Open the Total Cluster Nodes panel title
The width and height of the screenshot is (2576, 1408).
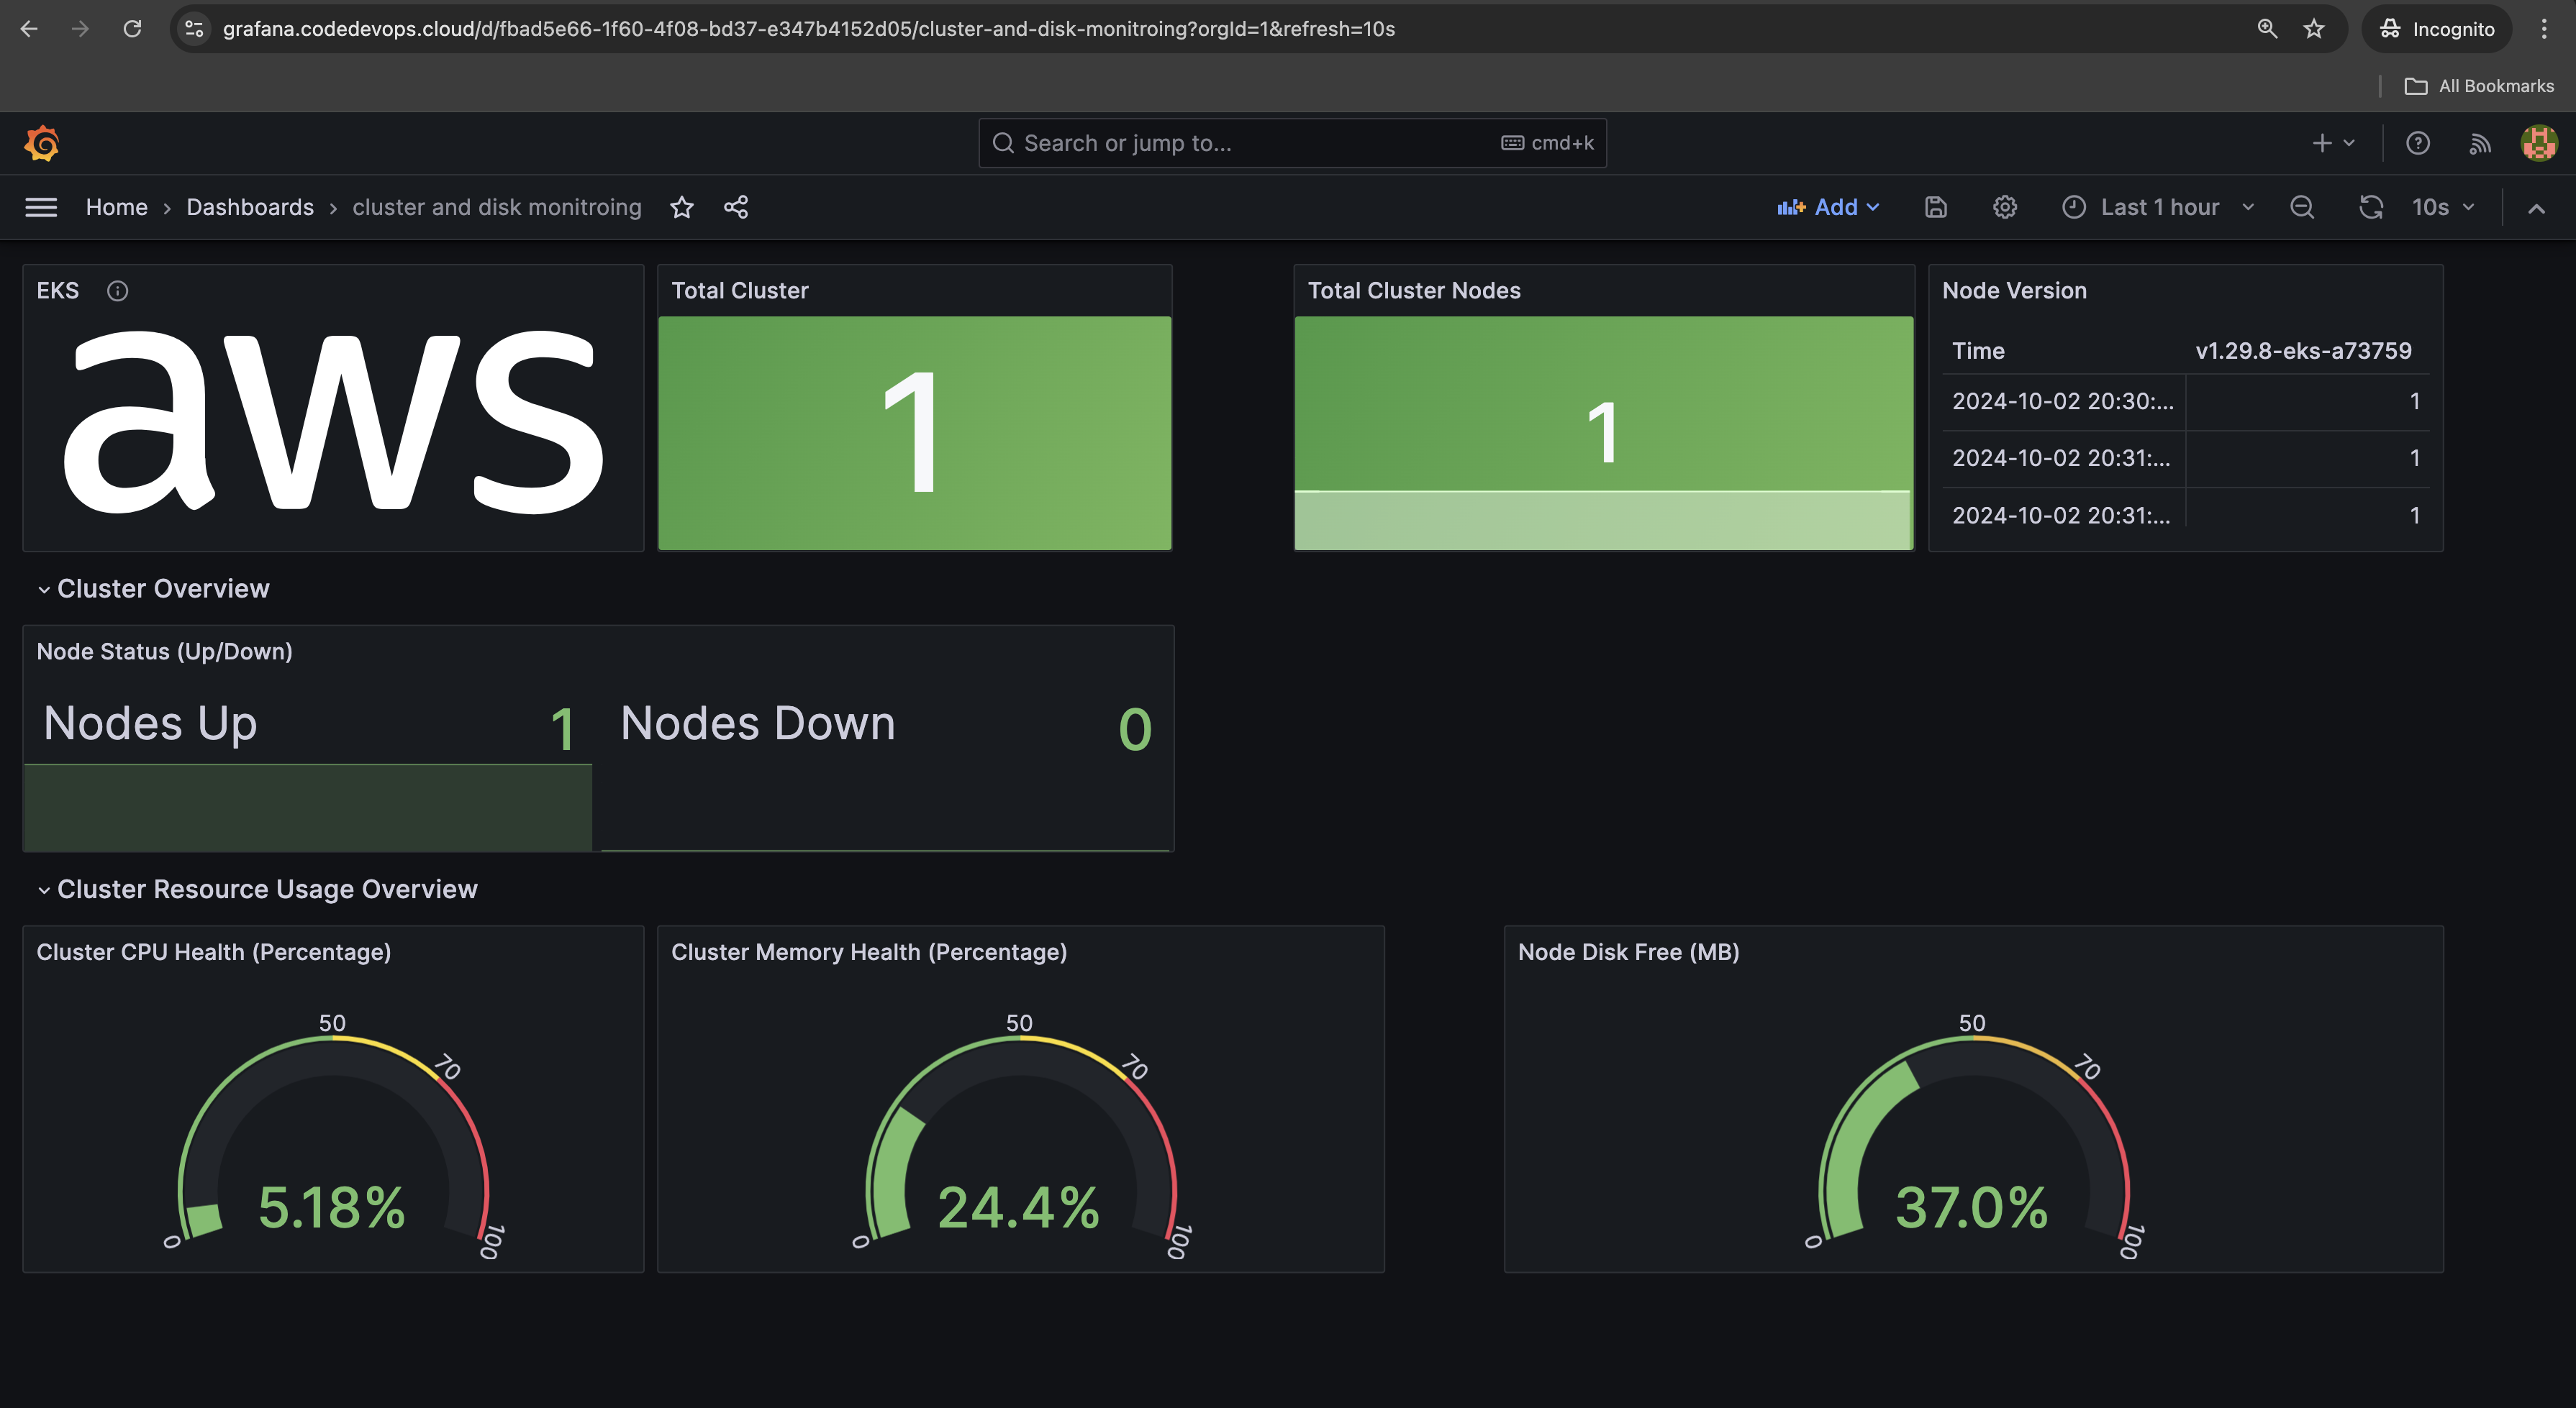(x=1414, y=291)
